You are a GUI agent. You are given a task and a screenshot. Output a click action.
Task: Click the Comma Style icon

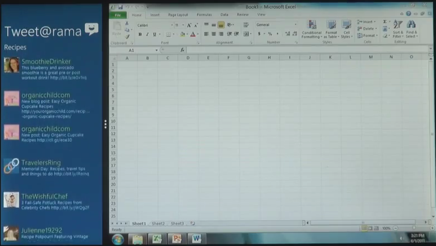[x=277, y=34]
